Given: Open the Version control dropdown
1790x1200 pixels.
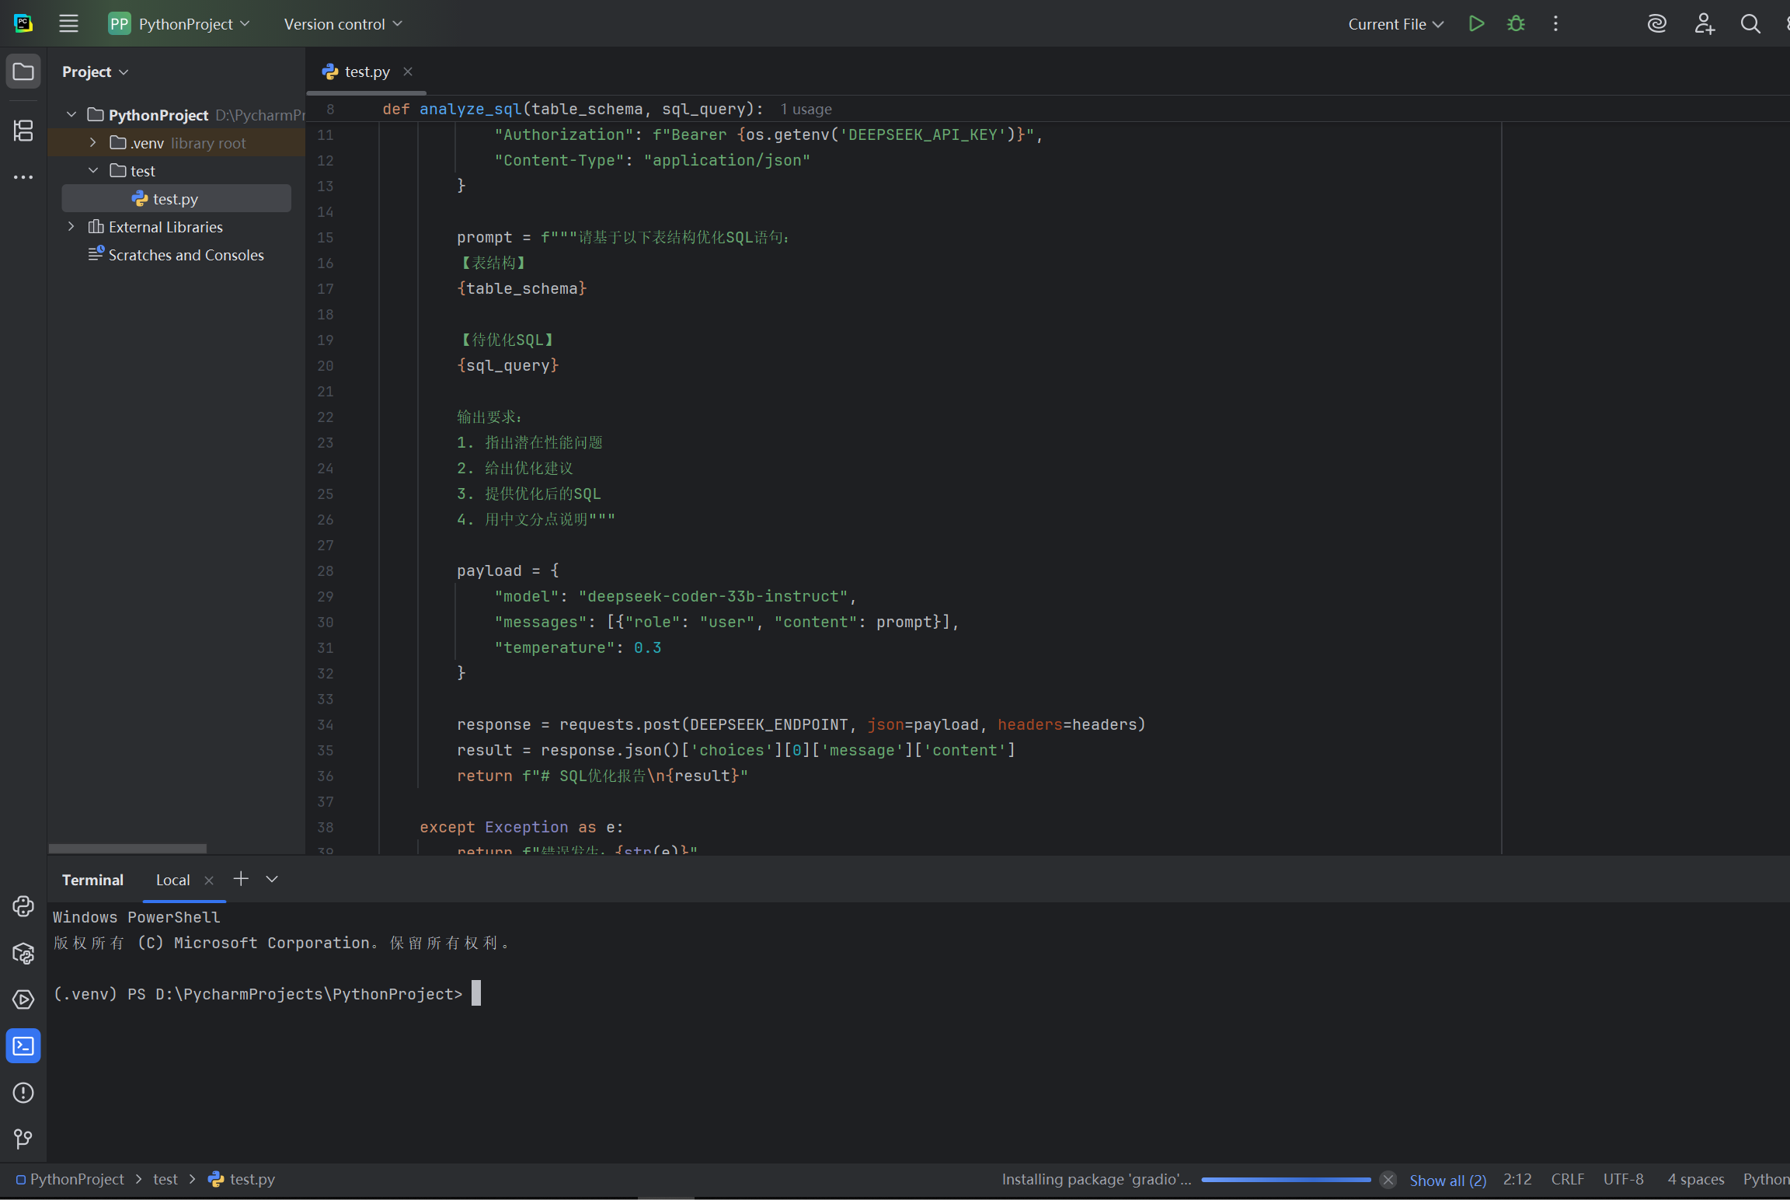Looking at the screenshot, I should click(x=343, y=24).
